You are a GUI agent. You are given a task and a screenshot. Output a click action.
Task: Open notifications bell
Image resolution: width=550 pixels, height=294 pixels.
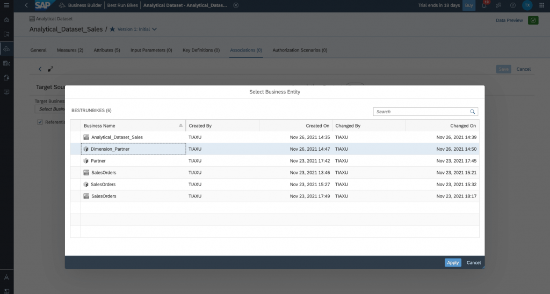[x=484, y=5]
